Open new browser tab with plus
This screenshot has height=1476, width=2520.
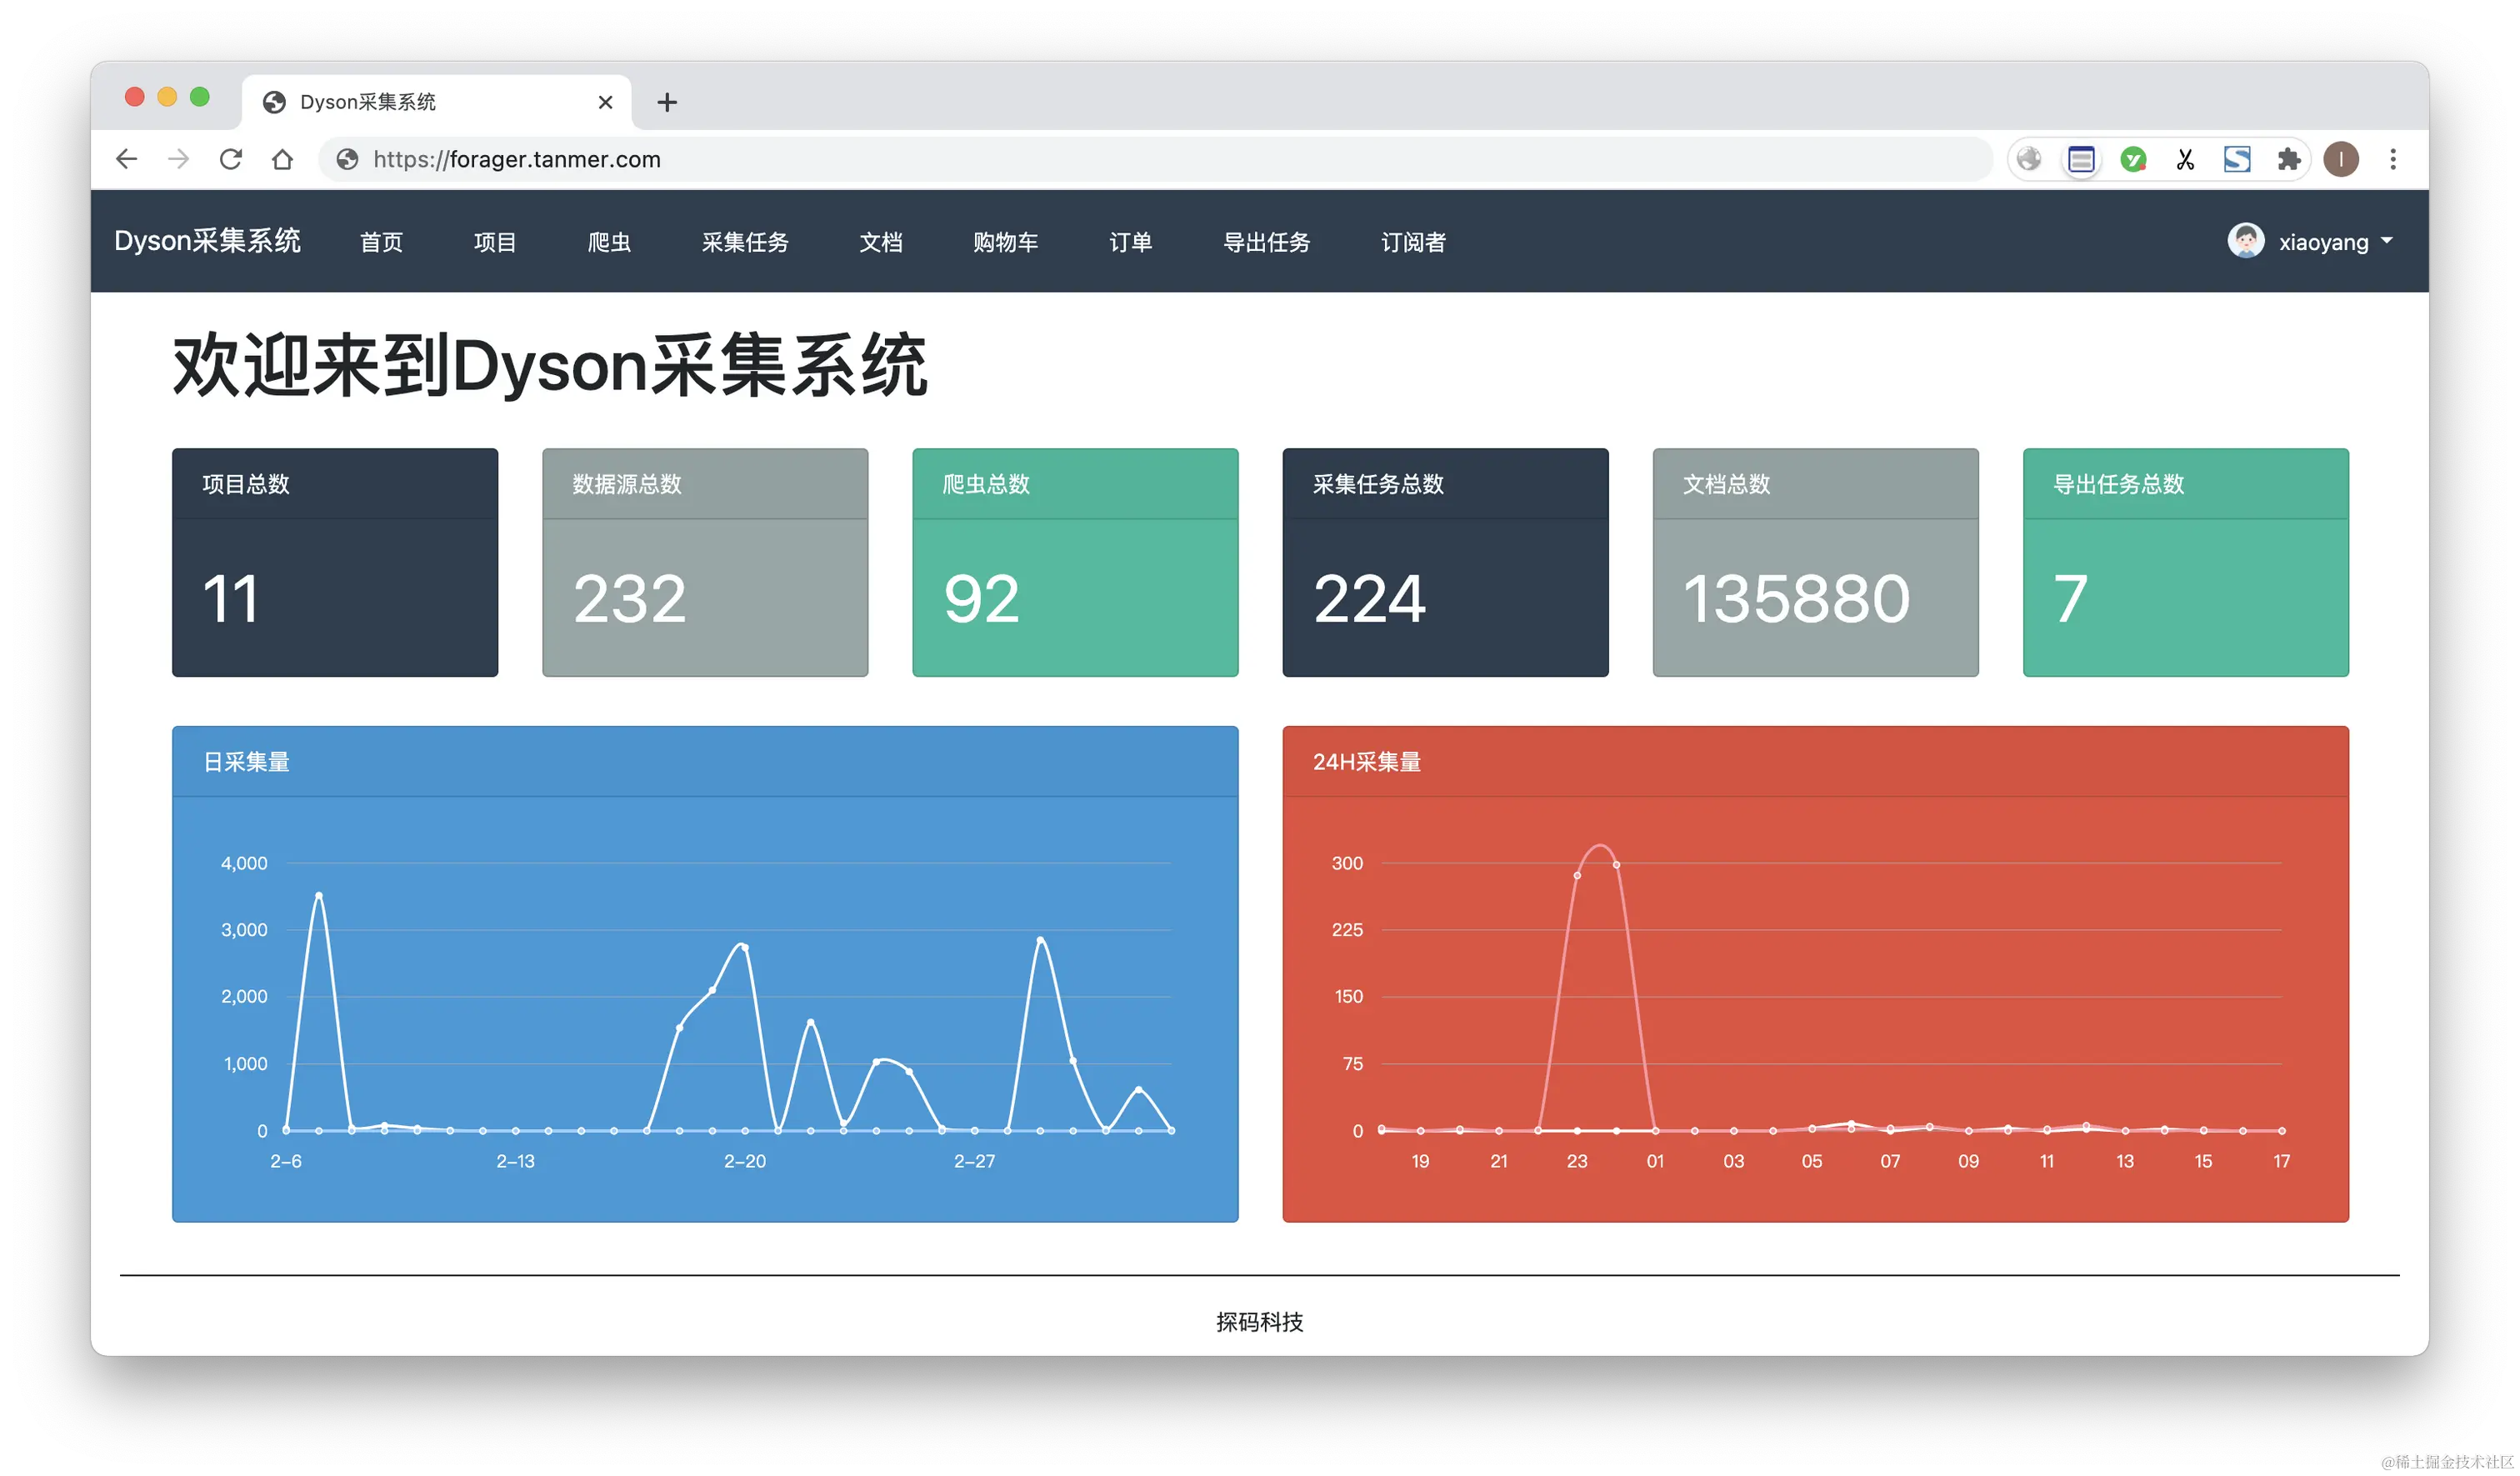667,102
